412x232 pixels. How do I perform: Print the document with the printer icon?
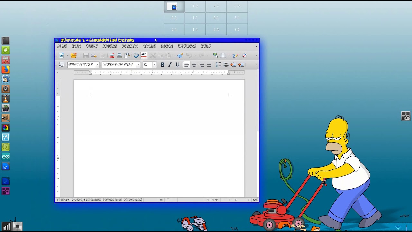[x=119, y=55]
